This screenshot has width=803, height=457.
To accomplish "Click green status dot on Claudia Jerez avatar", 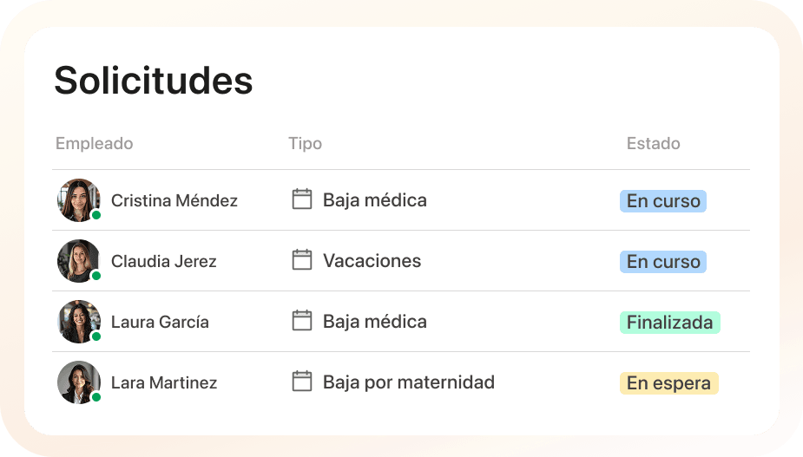I will 95,276.
